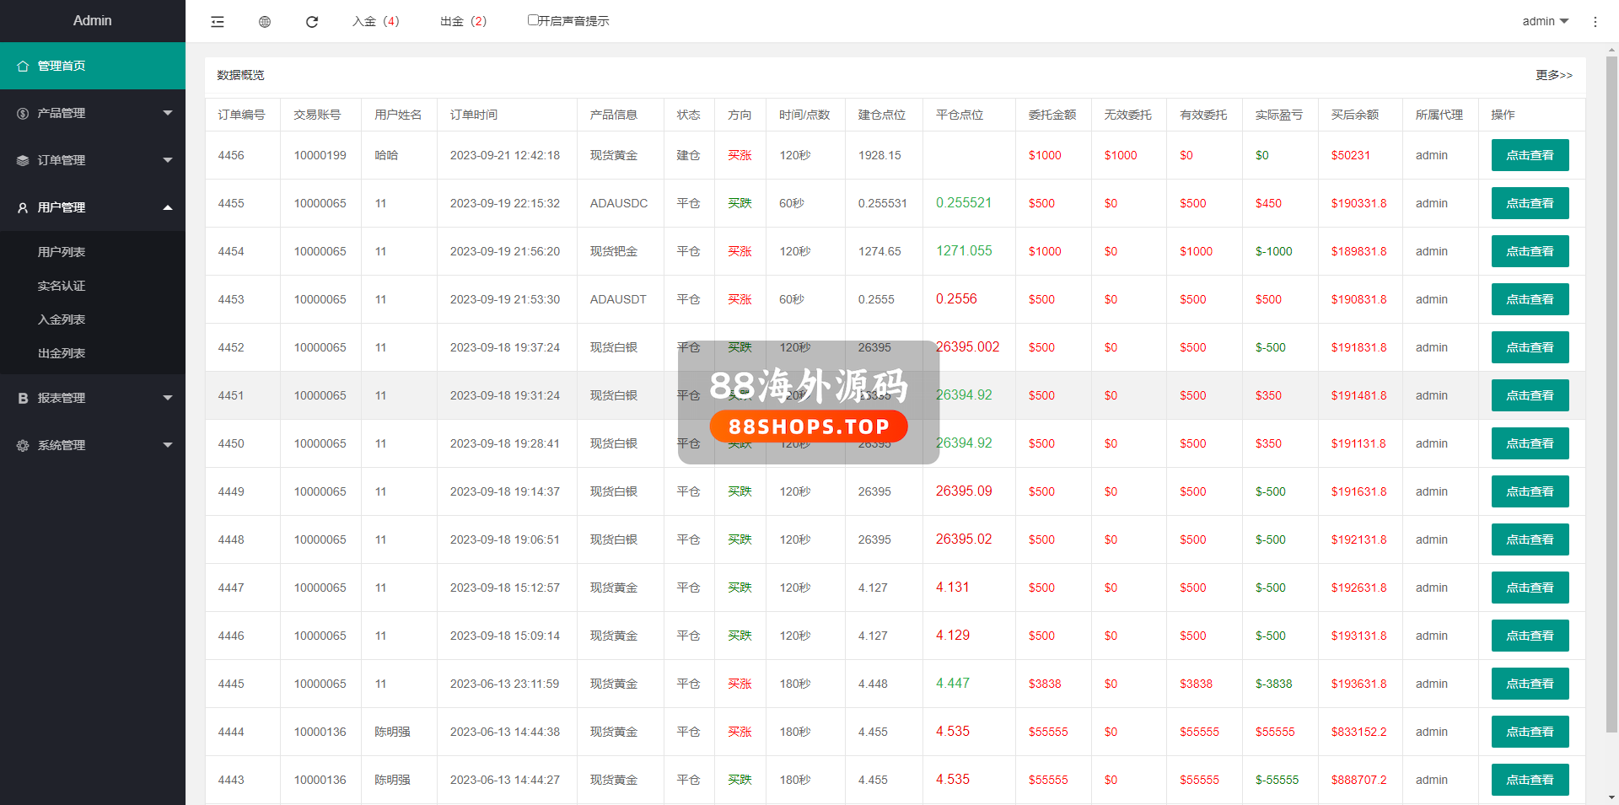Click the refresh icon in header
This screenshot has width=1619, height=805.
click(312, 22)
